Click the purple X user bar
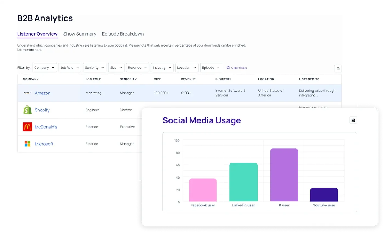This screenshot has height=233, width=384. coord(284,175)
